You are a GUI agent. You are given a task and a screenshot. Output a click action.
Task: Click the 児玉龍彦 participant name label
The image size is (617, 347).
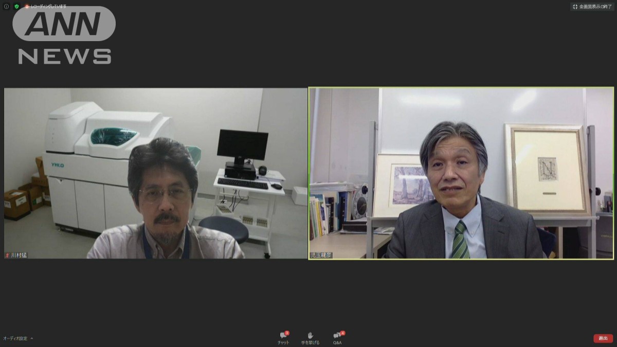click(x=321, y=255)
